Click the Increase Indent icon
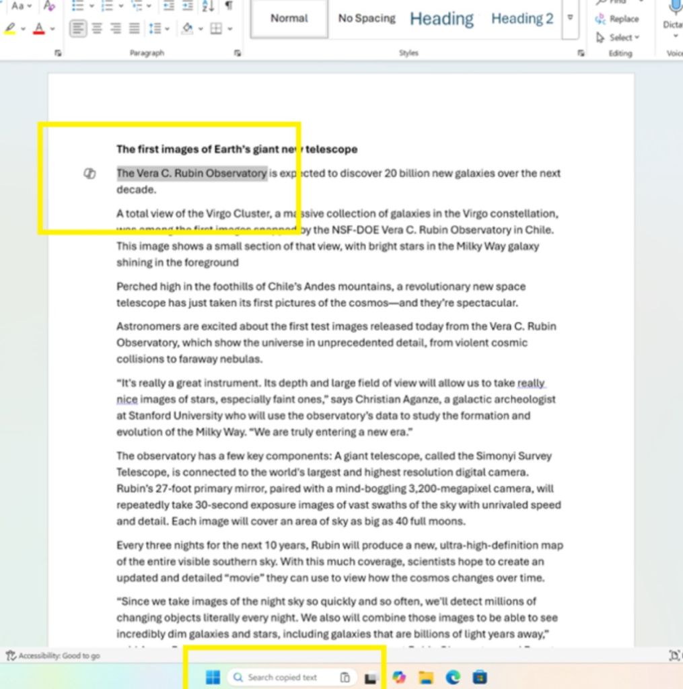 188,7
